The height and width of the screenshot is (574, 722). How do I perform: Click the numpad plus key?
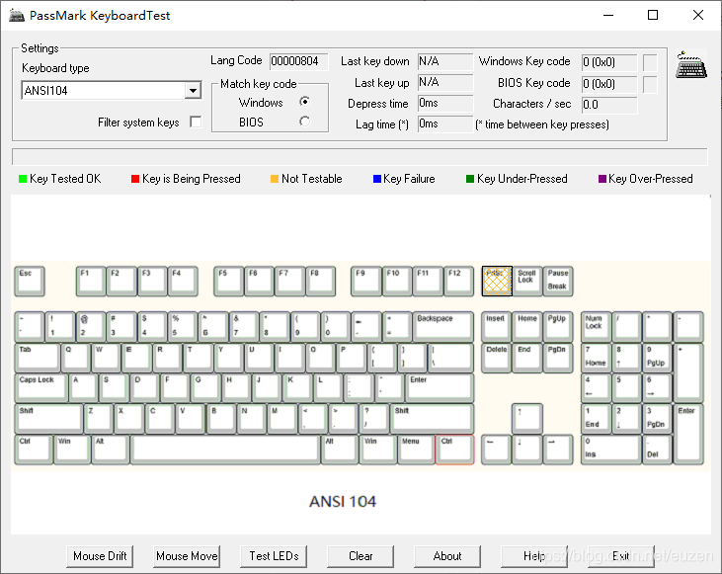pyautogui.click(x=688, y=372)
